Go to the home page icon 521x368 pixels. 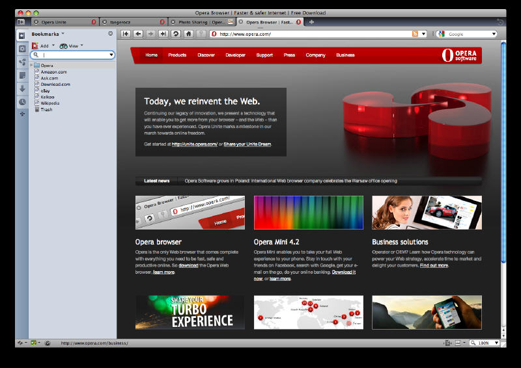[188, 34]
